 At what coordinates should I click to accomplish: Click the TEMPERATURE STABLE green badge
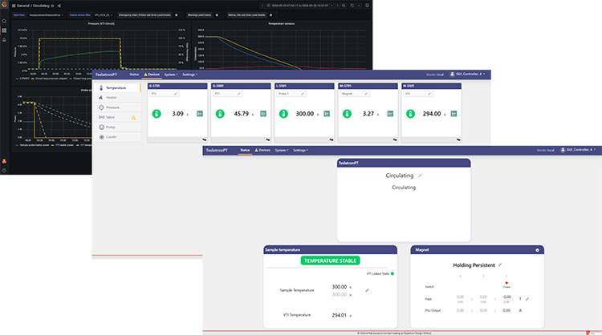[330, 260]
